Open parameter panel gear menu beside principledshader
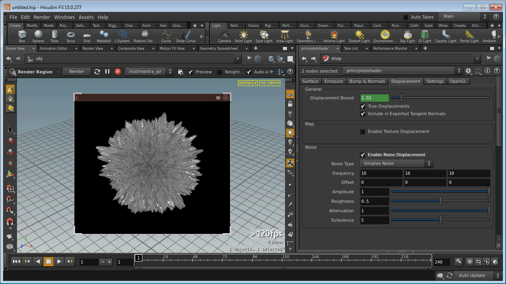The image size is (506, 284). tap(468, 71)
